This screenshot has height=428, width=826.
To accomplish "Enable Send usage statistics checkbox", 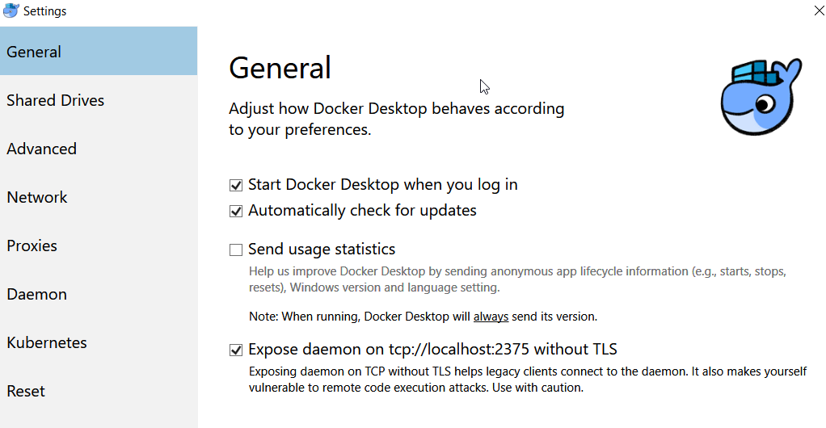I will pyautogui.click(x=236, y=250).
